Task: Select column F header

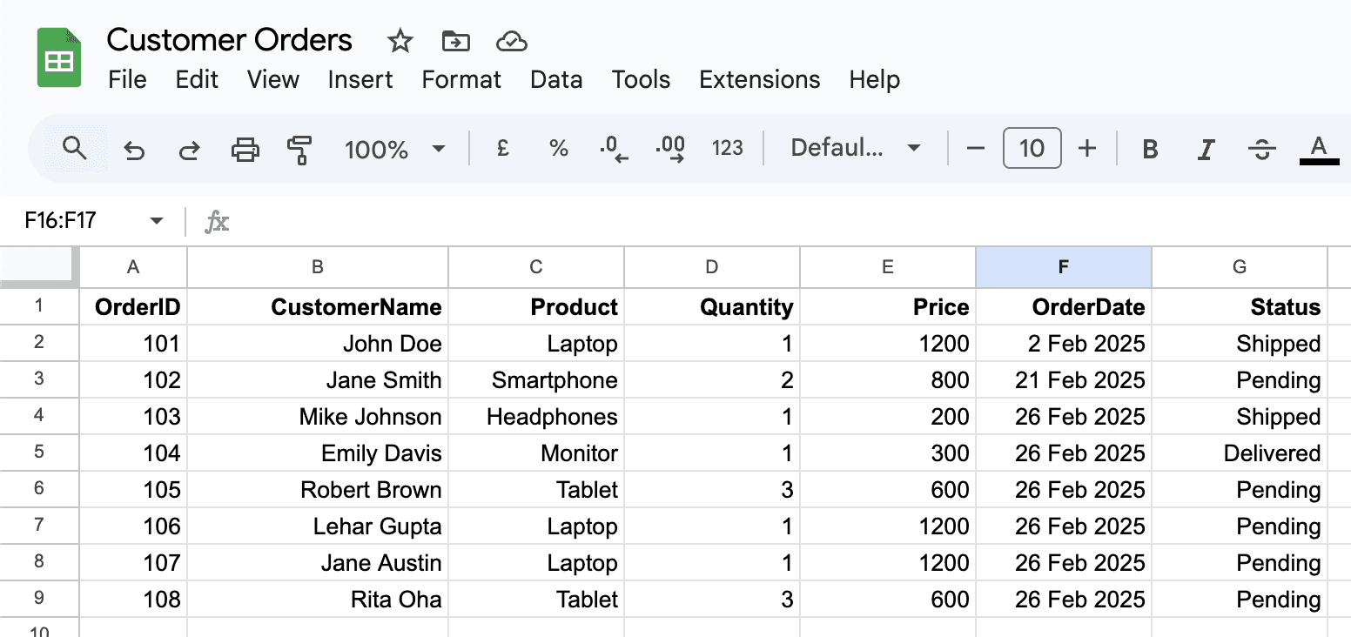Action: click(1064, 267)
